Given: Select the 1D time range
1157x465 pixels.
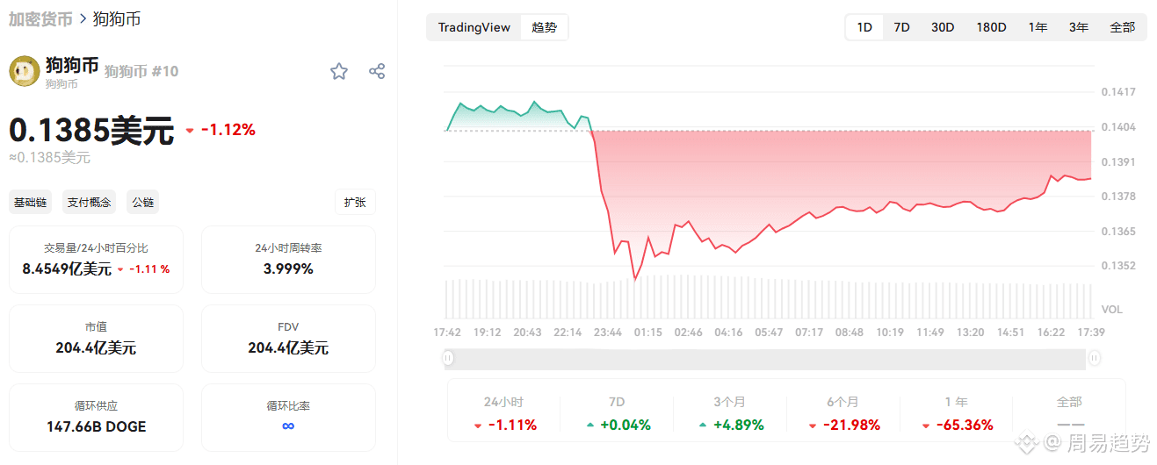Looking at the screenshot, I should coord(864,27).
